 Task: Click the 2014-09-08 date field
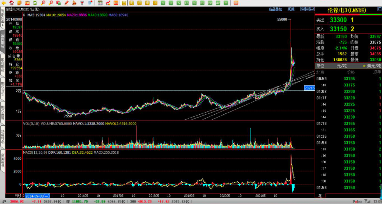pyautogui.click(x=37, y=195)
